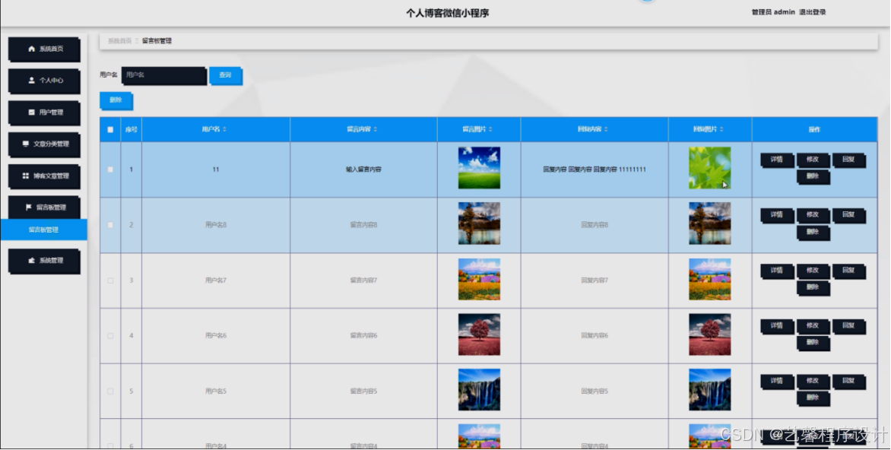Image resolution: width=891 pixels, height=450 pixels.
Task: Sort by 回复内容 using its sort arrows
Action: (x=606, y=129)
